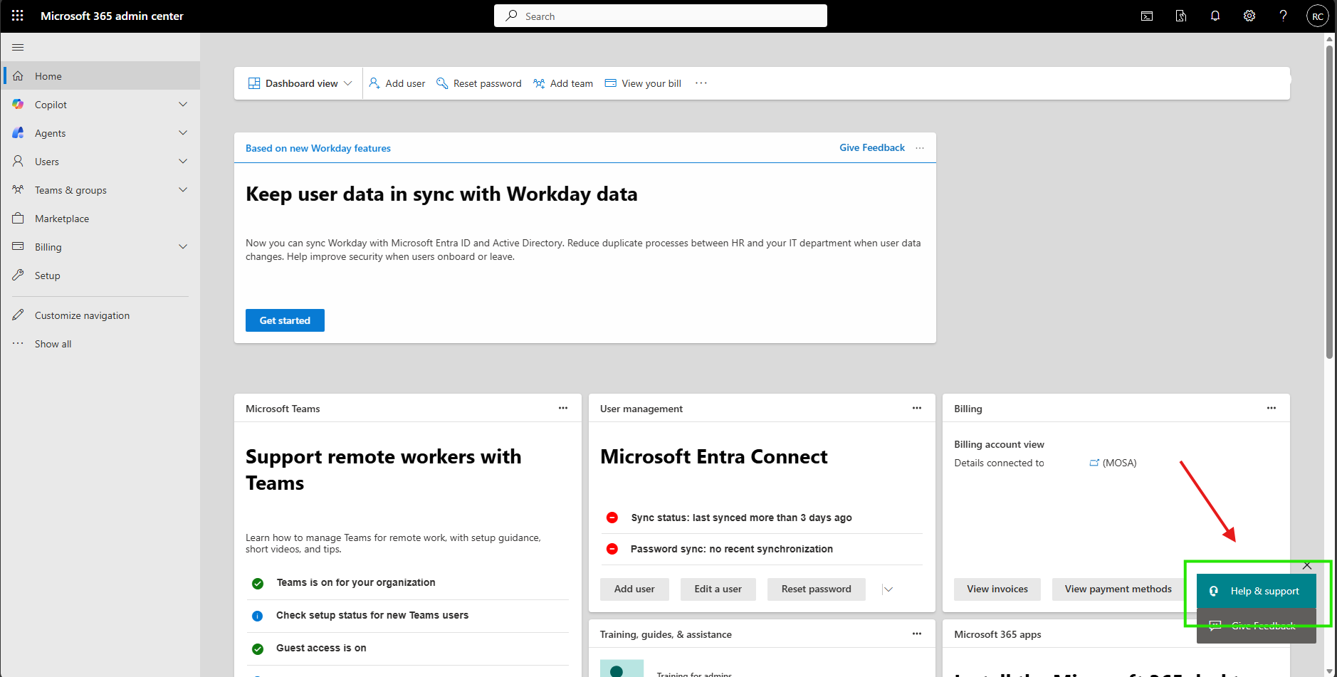Select Home in the left navigation
1337x677 pixels.
(48, 75)
